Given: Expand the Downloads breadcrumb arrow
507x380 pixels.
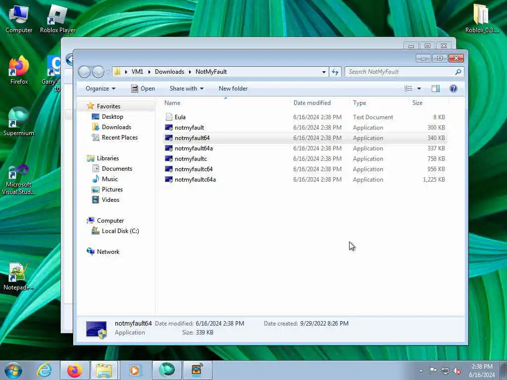Looking at the screenshot, I should [190, 72].
